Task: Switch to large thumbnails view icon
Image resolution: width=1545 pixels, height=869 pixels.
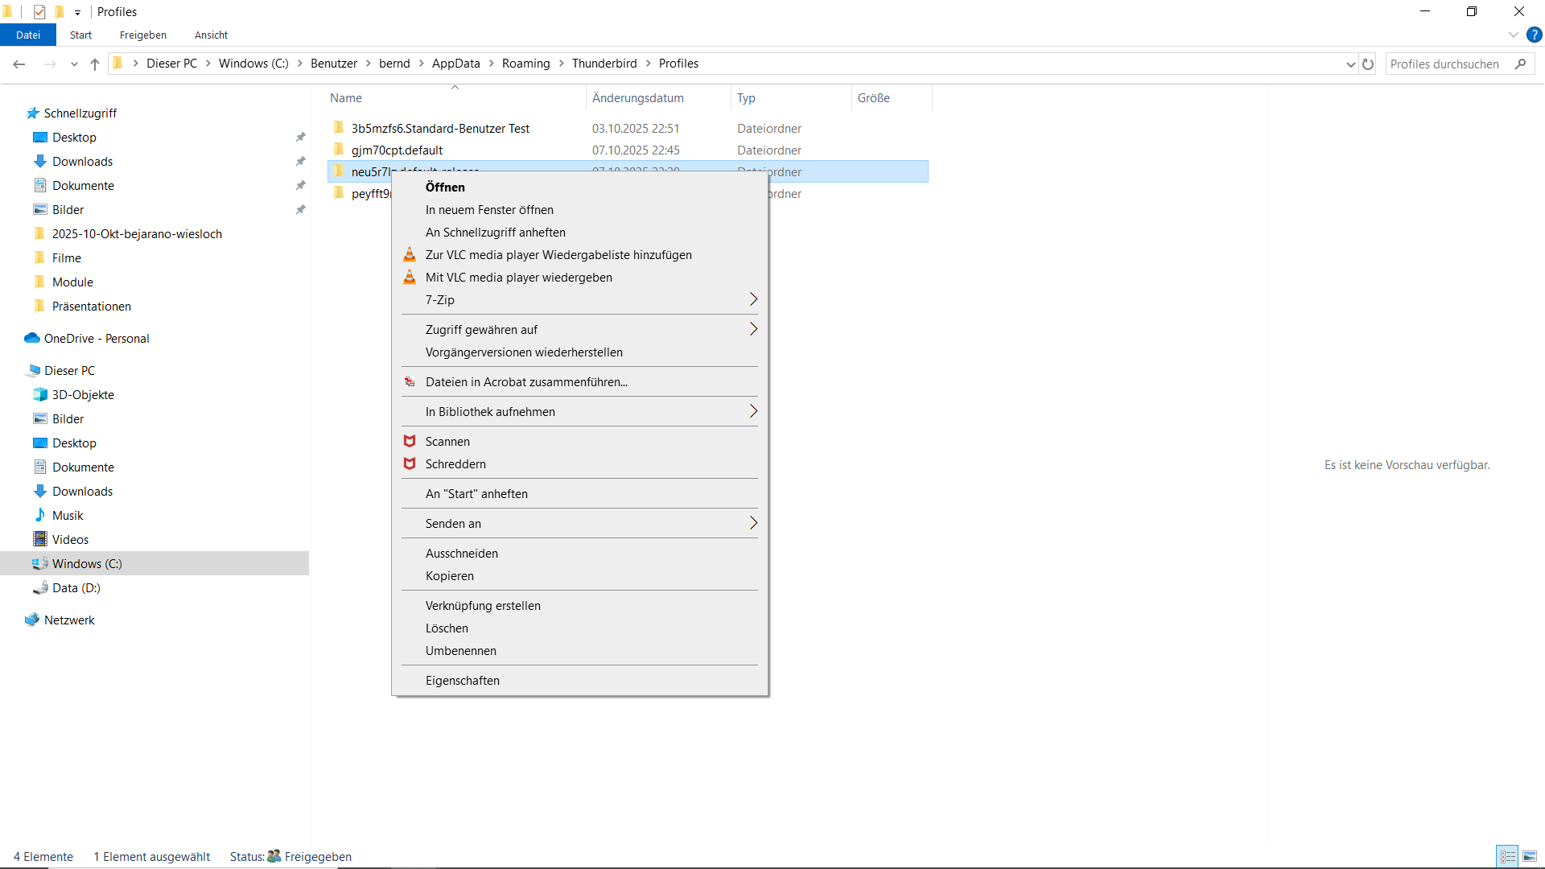Action: (1530, 856)
